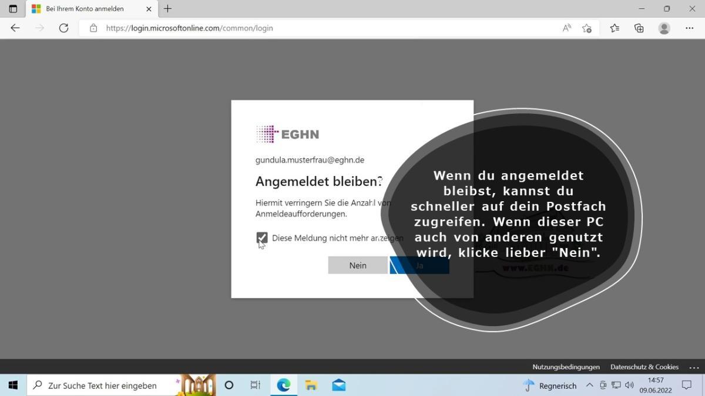The image size is (705, 396).
Task: Open the Read aloud icon
Action: point(566,28)
